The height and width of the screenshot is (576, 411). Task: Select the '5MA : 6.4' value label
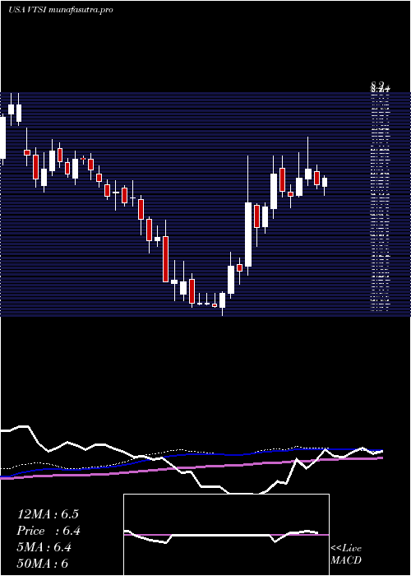click(x=44, y=547)
